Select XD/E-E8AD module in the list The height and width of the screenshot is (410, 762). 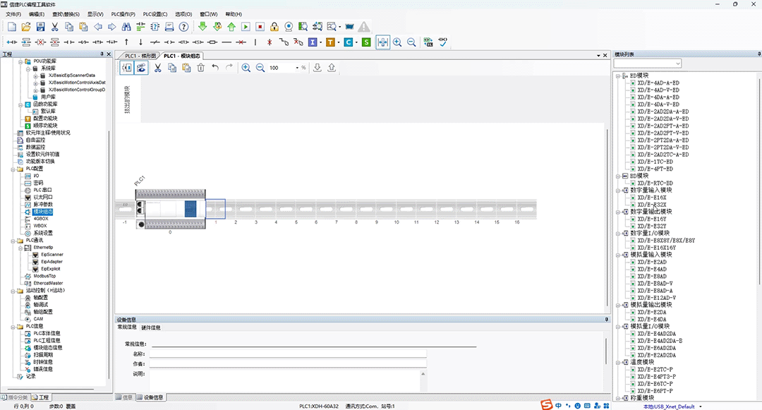[x=652, y=277]
